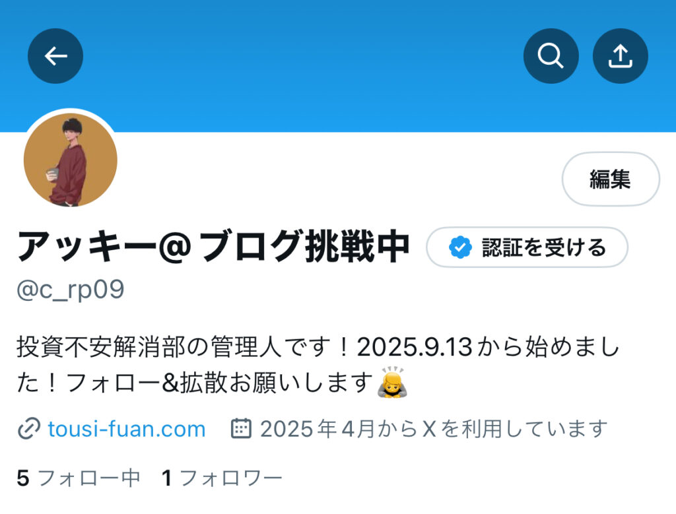
Task: Open the 編集 edit profile button
Action: [611, 179]
